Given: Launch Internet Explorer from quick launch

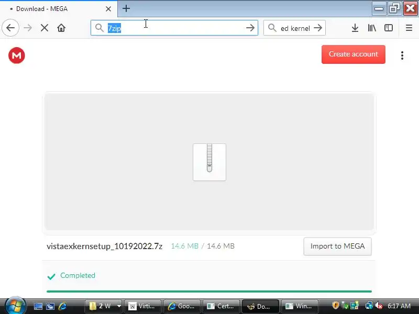Looking at the screenshot, I should pyautogui.click(x=62, y=306).
